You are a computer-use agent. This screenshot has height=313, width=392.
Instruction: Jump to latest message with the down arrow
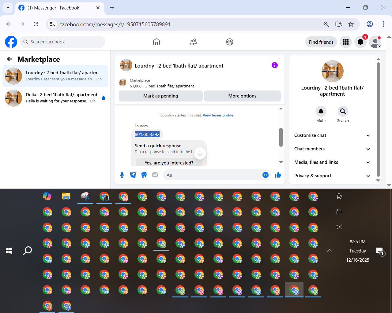tap(200, 153)
